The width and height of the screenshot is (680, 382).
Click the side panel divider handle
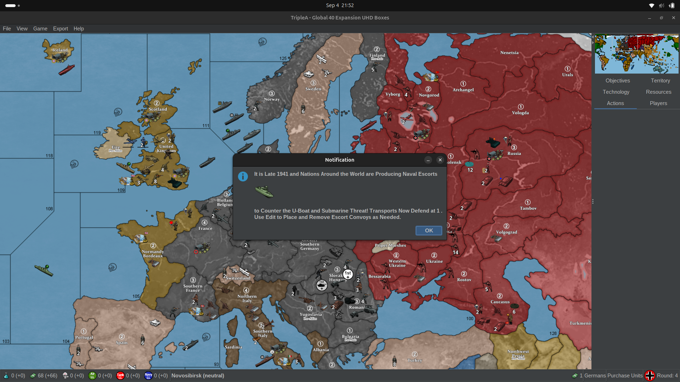click(593, 201)
